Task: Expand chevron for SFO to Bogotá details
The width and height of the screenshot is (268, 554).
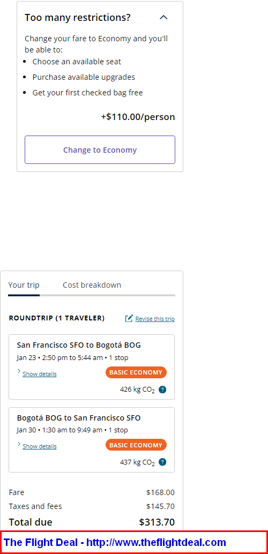Action: [19, 372]
